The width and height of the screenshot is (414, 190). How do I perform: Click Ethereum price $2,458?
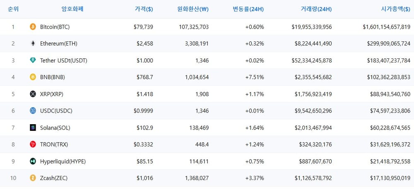pos(144,43)
